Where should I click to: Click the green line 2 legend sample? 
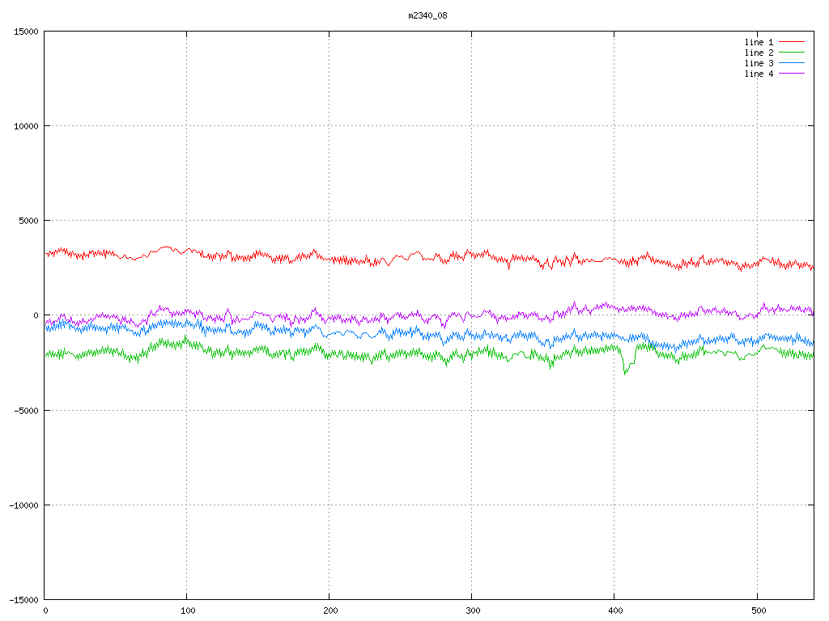[x=792, y=53]
